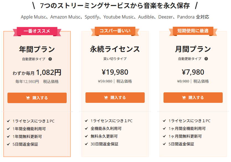Buy the annual plan with 購入する

(x=37, y=98)
